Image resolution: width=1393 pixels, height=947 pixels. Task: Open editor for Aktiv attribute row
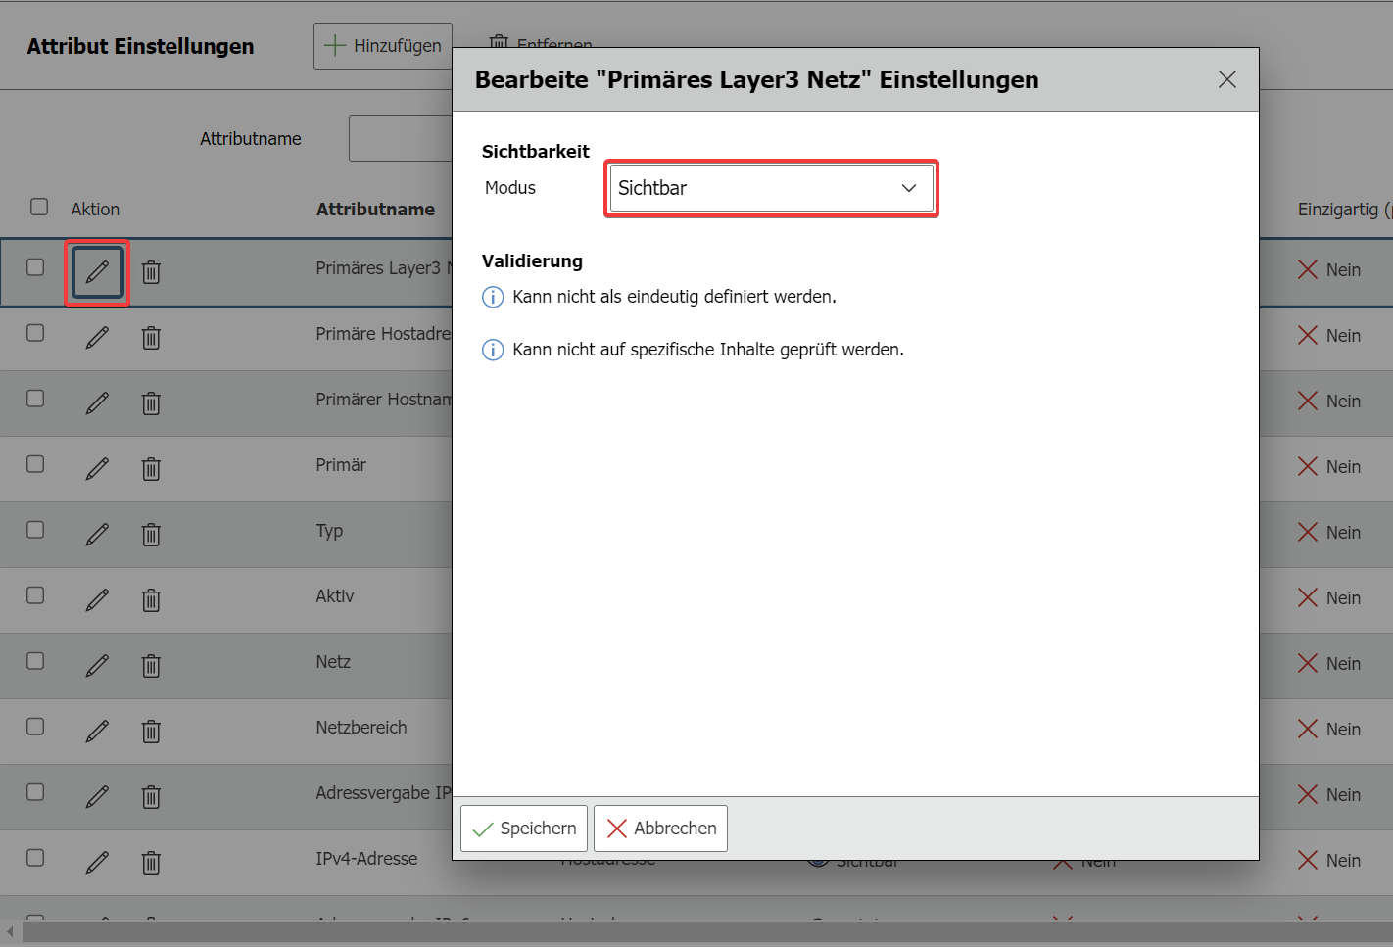(97, 600)
